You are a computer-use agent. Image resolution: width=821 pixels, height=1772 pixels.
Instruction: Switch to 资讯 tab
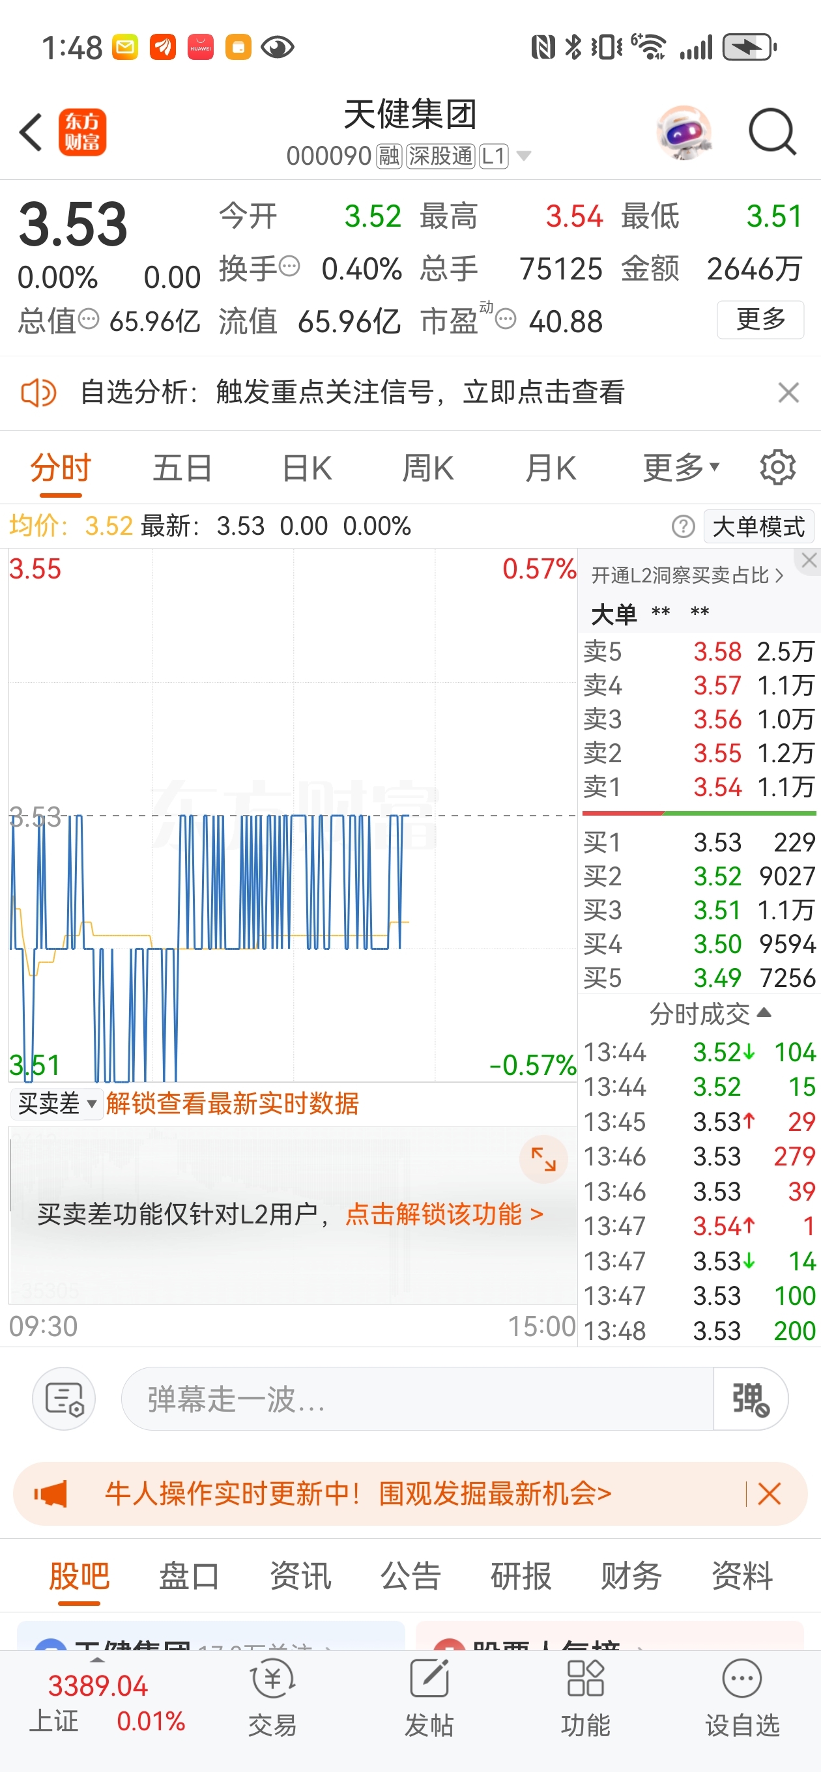(x=300, y=1577)
